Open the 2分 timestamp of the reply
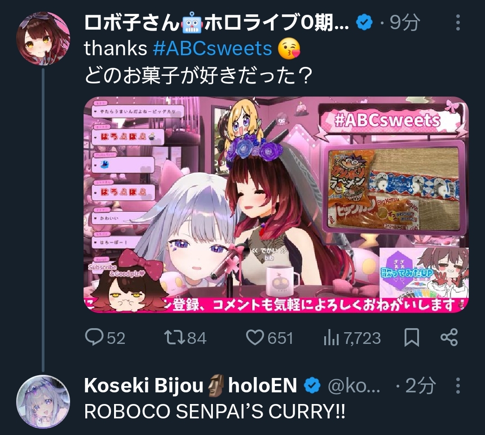This screenshot has width=485, height=435. [x=420, y=386]
